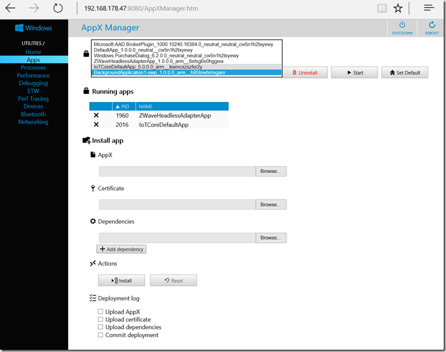The width and height of the screenshot is (446, 352).
Task: Select ZWaveHeadlessAdapterApp_1.0.0.0 in app list
Action: click(186, 61)
